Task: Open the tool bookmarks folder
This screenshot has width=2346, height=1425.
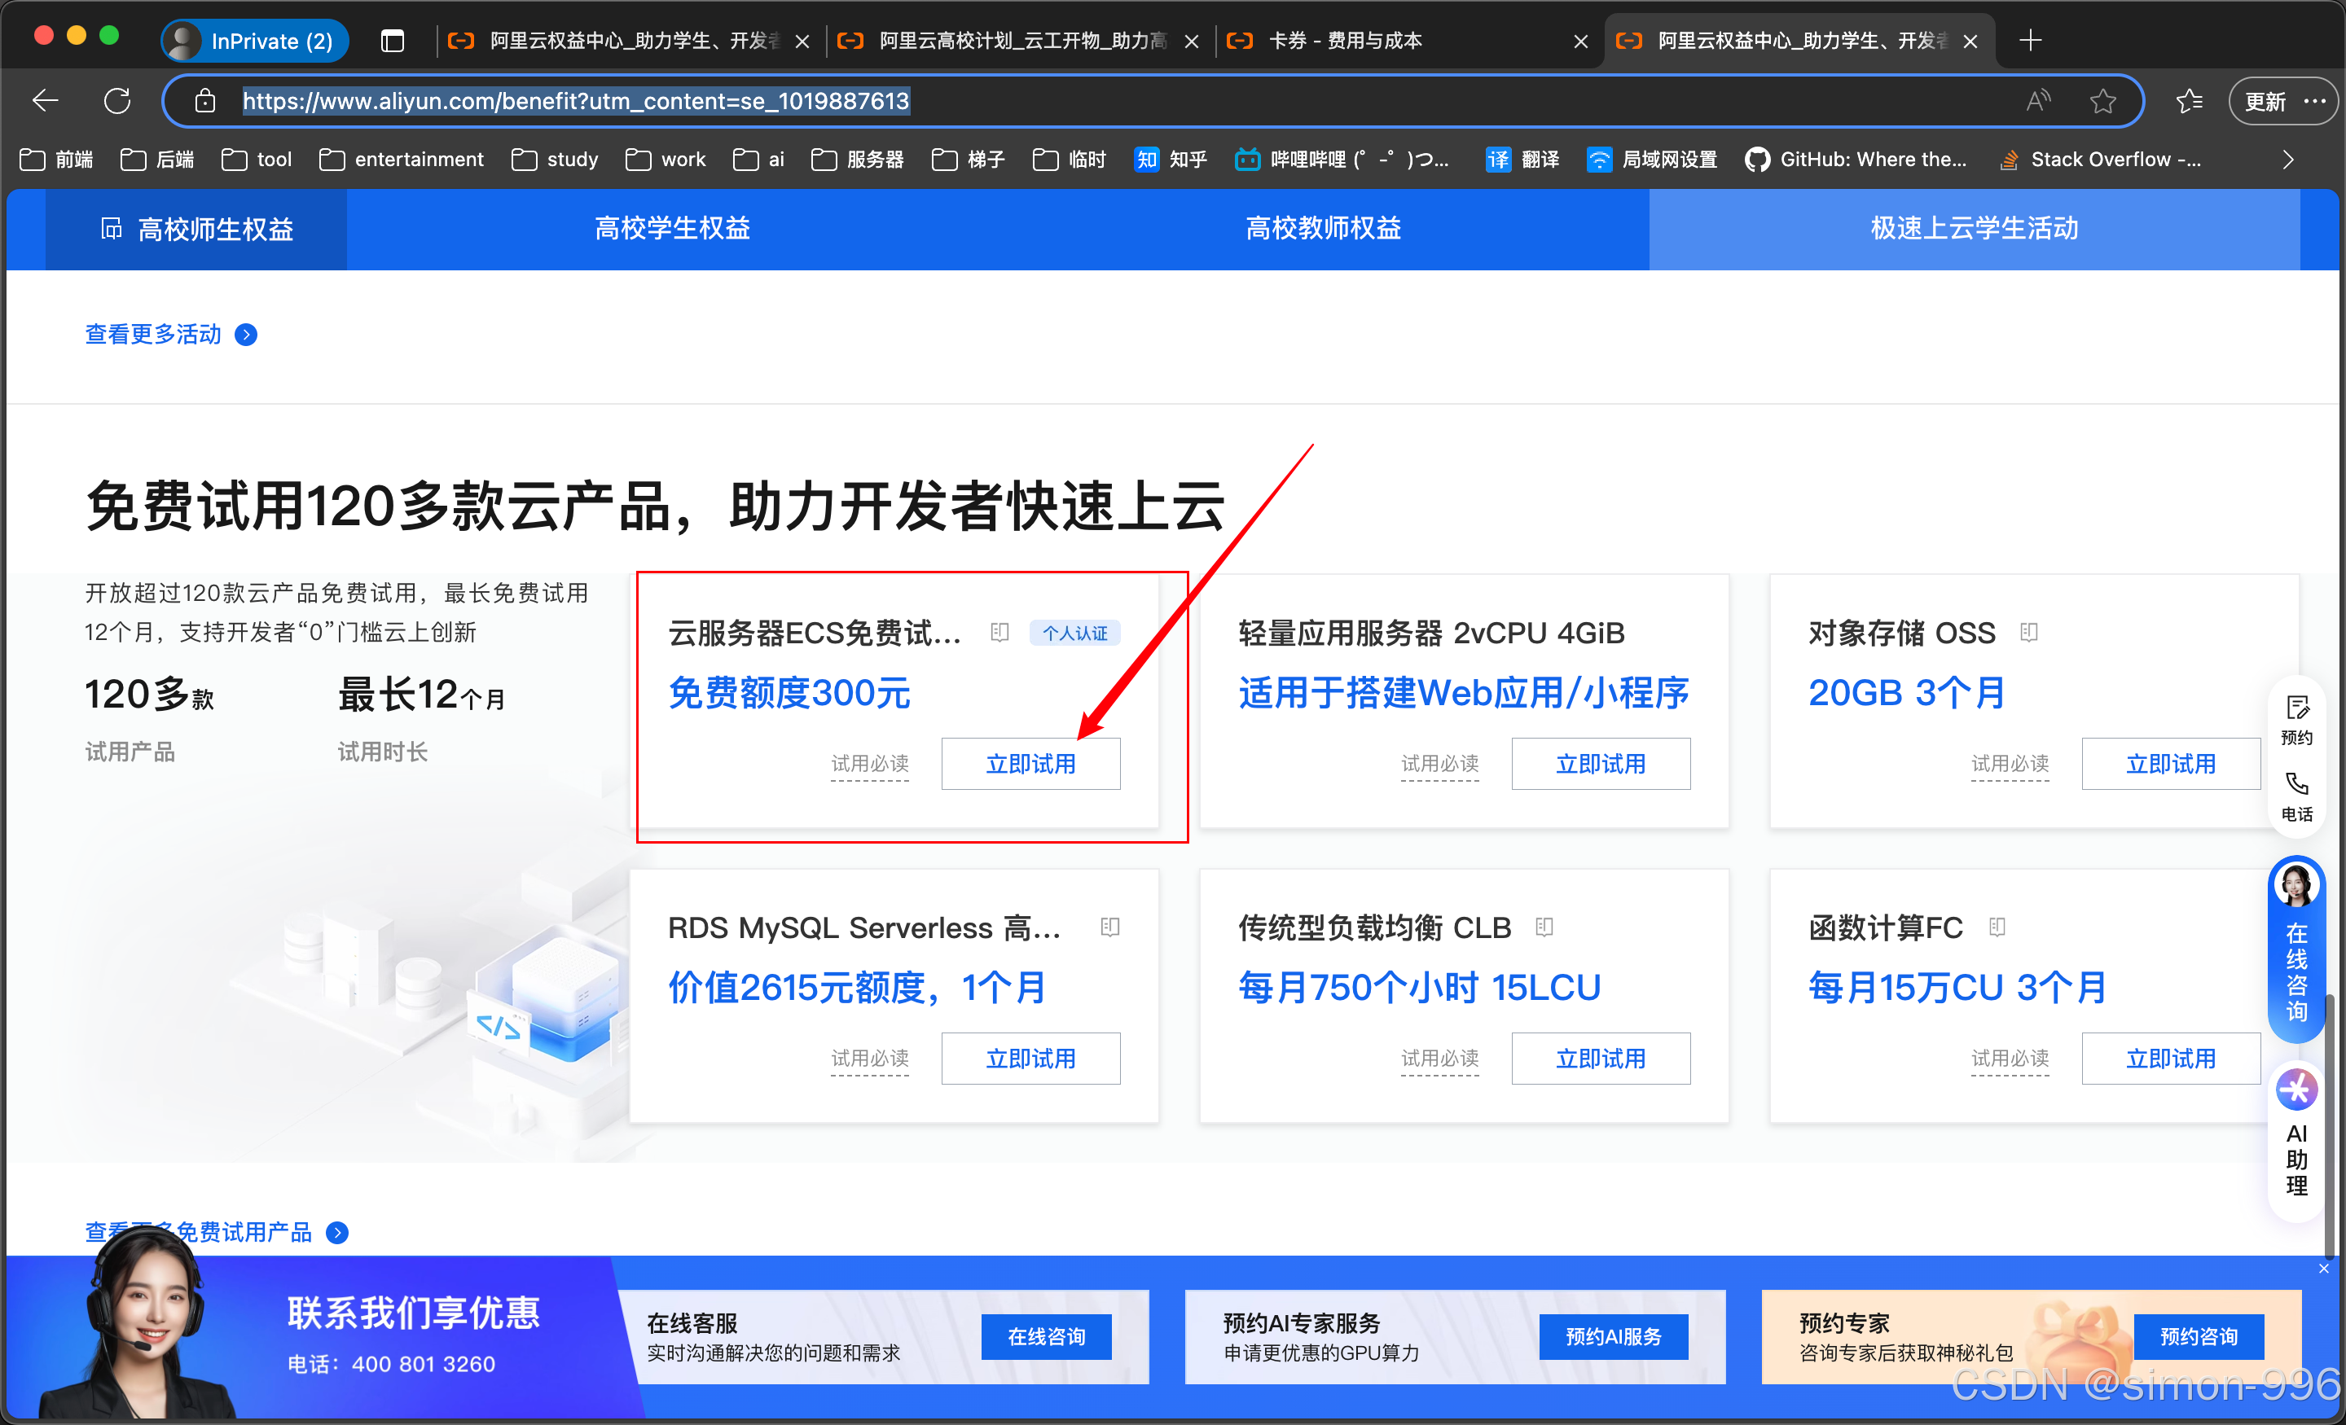Action: [x=256, y=159]
